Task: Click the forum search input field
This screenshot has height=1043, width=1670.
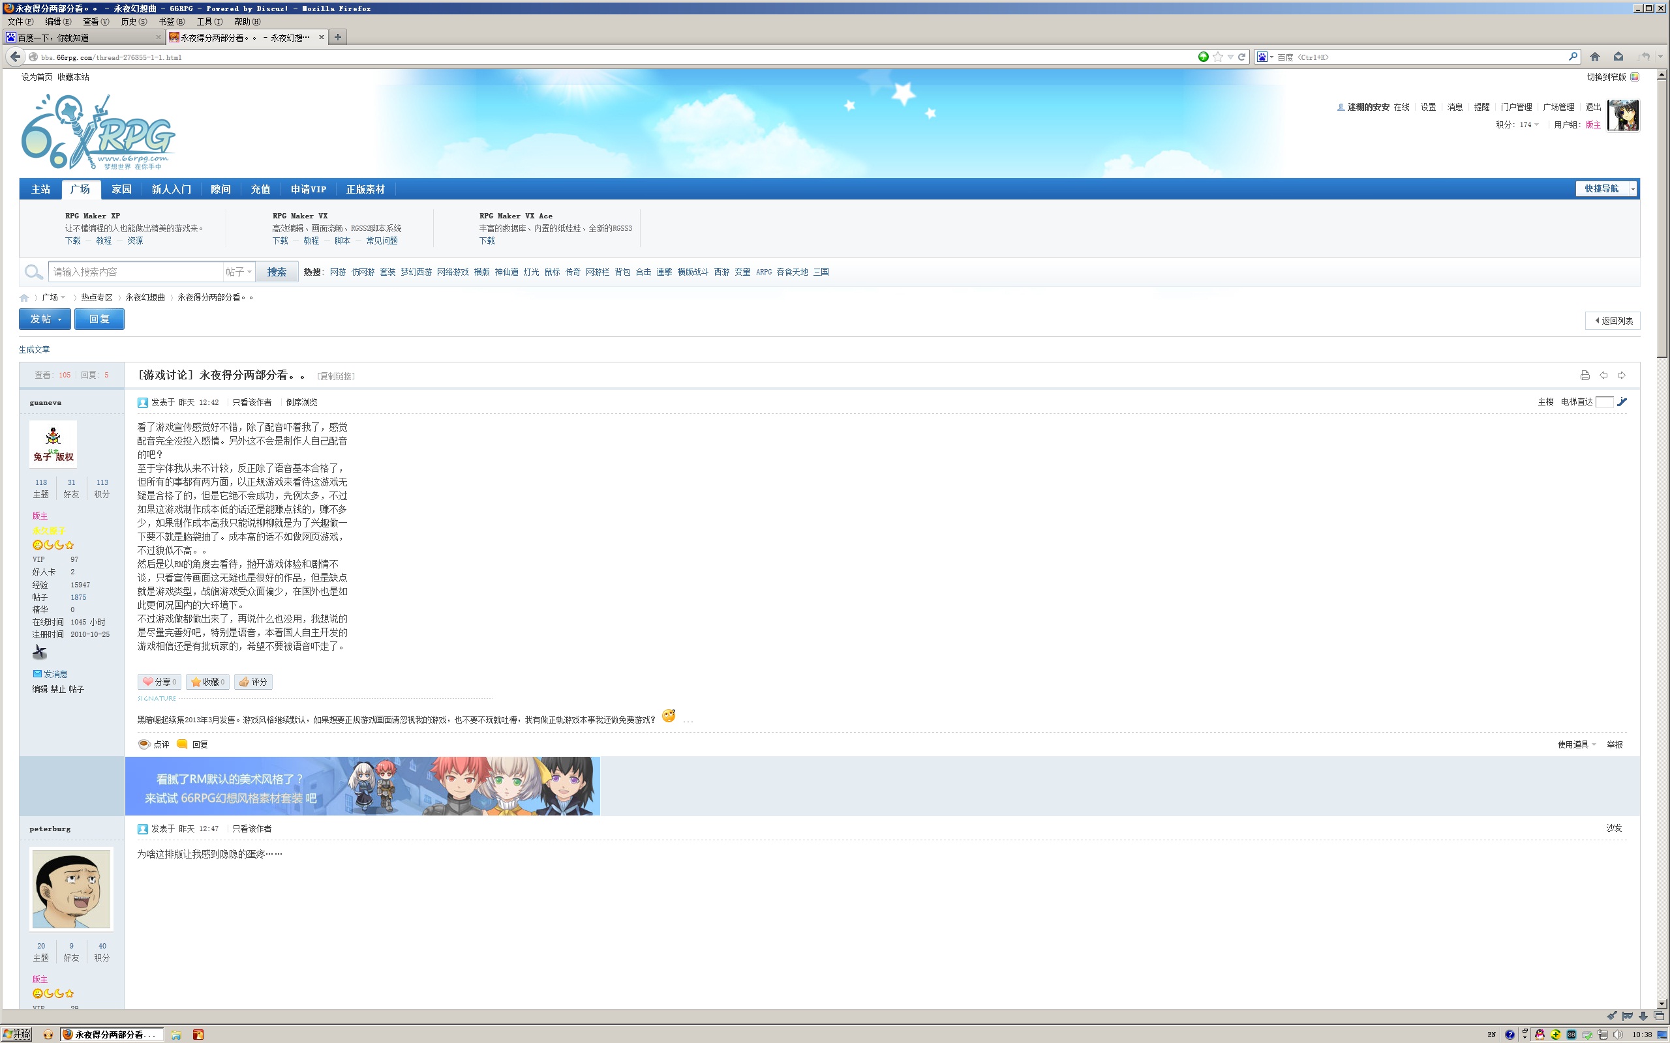Action: tap(135, 272)
